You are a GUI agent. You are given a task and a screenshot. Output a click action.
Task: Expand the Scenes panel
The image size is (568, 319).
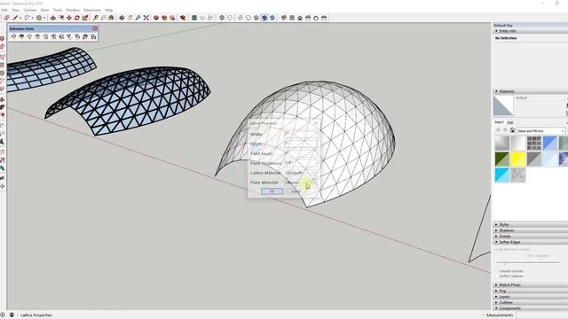496,237
